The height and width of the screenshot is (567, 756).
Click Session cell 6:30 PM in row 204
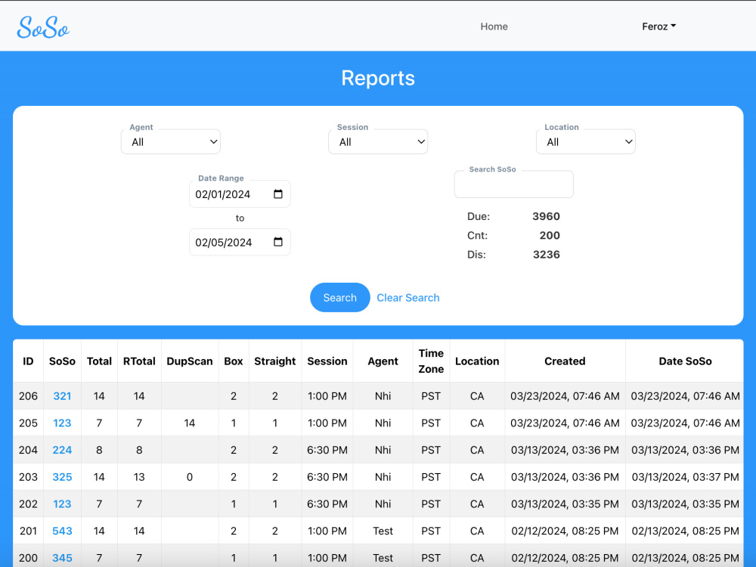click(x=327, y=450)
